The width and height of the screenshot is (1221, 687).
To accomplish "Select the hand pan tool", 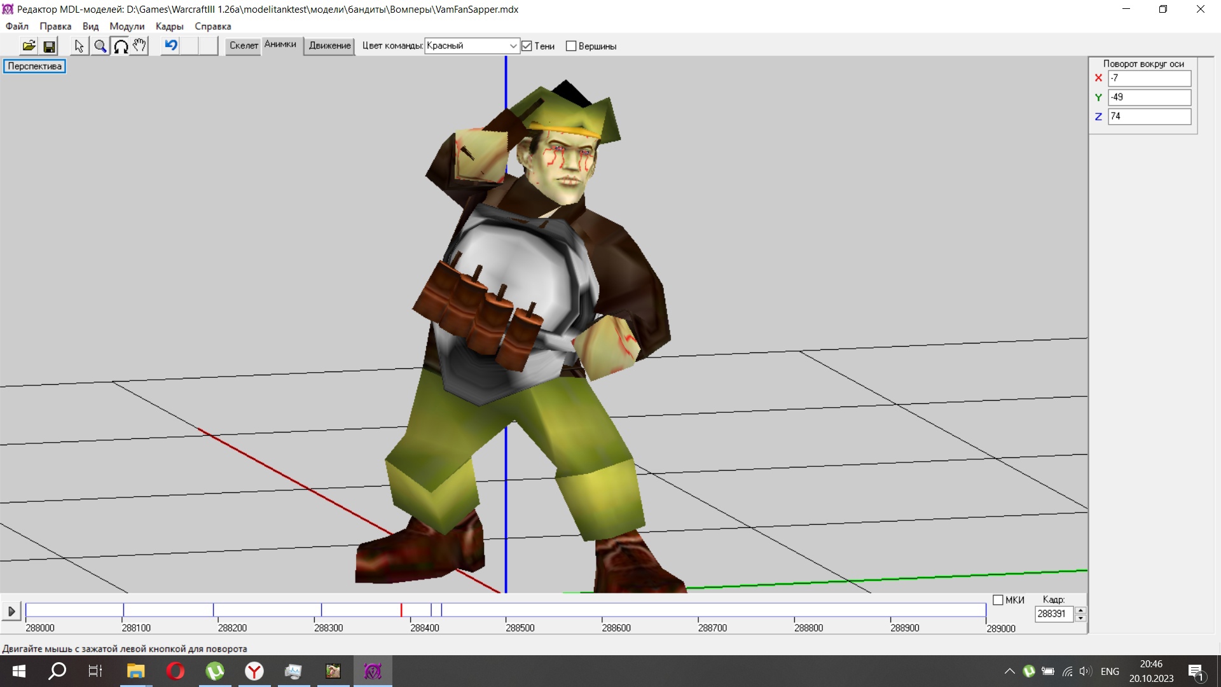I will pos(139,46).
